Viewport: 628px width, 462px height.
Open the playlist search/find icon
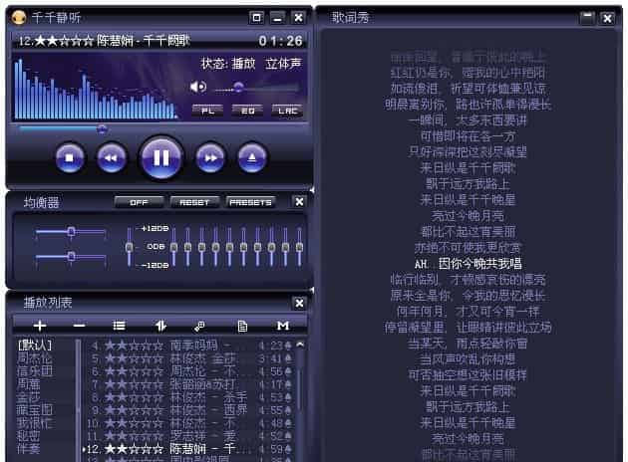(x=199, y=326)
